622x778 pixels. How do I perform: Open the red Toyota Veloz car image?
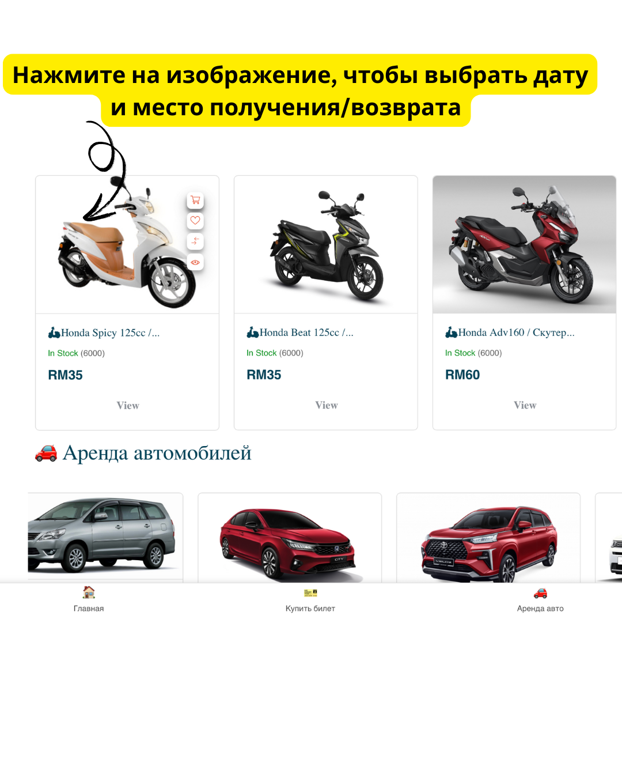pyautogui.click(x=488, y=538)
